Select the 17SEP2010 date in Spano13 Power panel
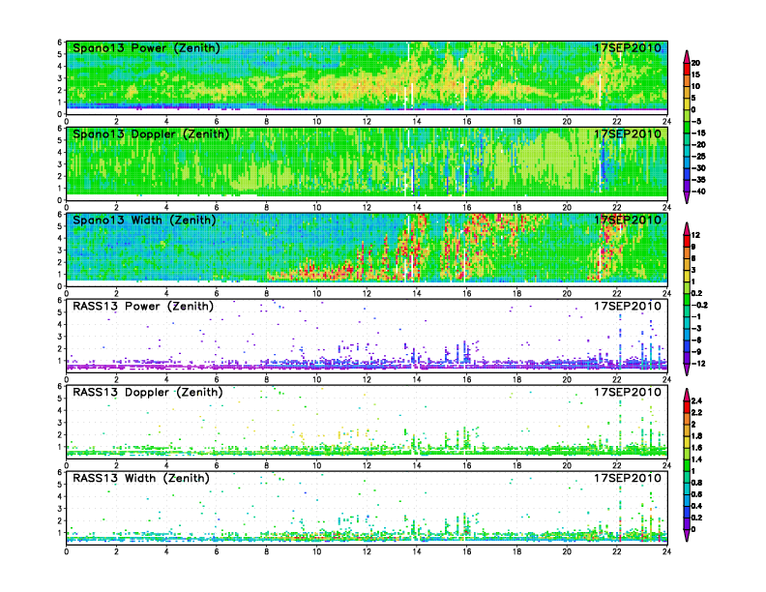The height and width of the screenshot is (592, 766). [628, 47]
